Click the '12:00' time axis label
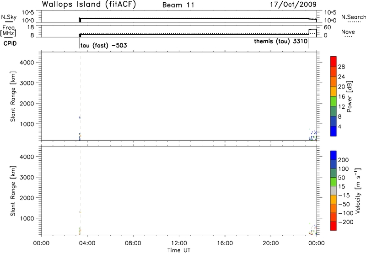366x253 pixels. click(179, 243)
